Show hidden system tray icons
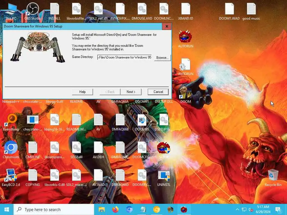The width and height of the screenshot is (287, 215). pyautogui.click(x=237, y=209)
